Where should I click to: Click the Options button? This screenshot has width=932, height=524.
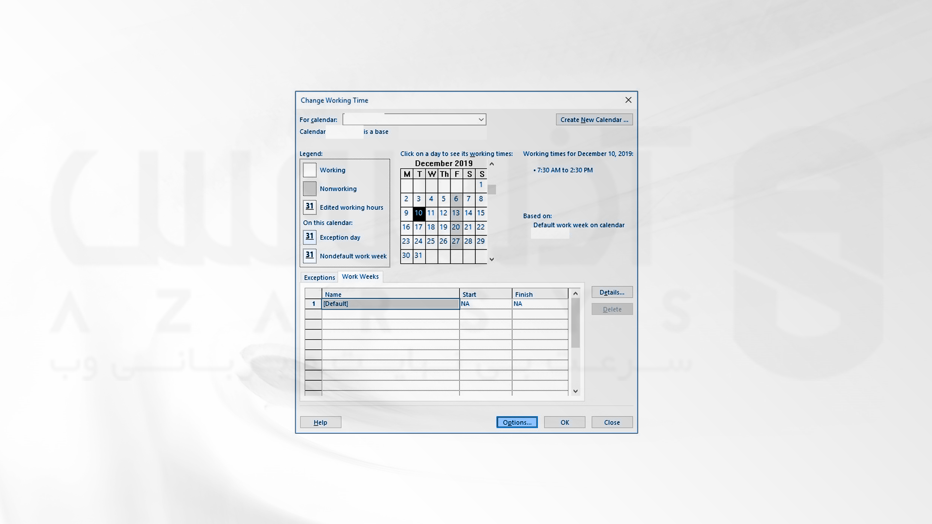[x=516, y=422]
